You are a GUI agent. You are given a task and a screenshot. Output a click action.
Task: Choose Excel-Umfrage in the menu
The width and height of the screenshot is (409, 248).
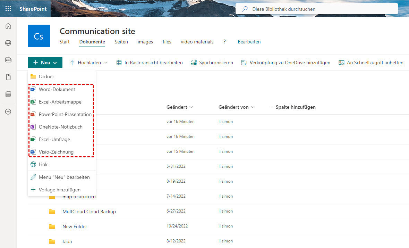tap(62, 139)
